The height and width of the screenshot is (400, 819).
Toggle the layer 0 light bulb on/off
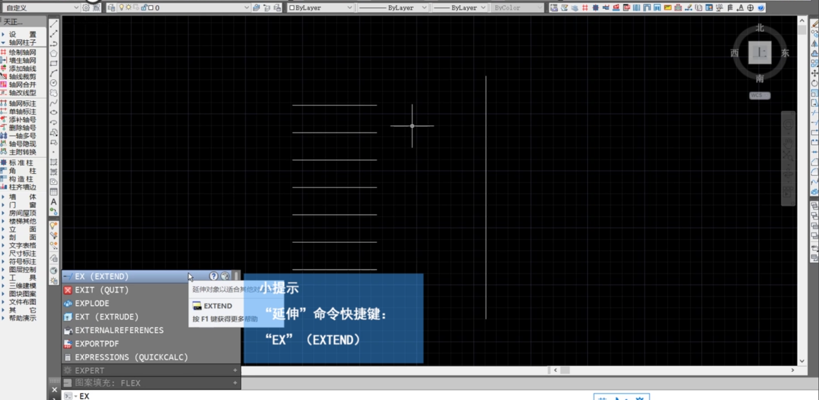coord(121,8)
